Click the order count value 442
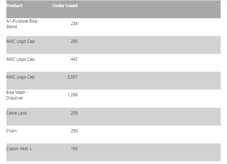This screenshot has width=227, height=164. click(74, 59)
